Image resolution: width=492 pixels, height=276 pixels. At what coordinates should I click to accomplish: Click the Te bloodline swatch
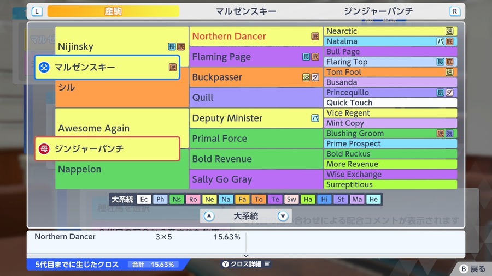click(x=275, y=199)
